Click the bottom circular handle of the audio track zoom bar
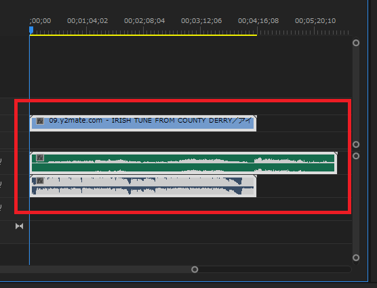 [356, 258]
